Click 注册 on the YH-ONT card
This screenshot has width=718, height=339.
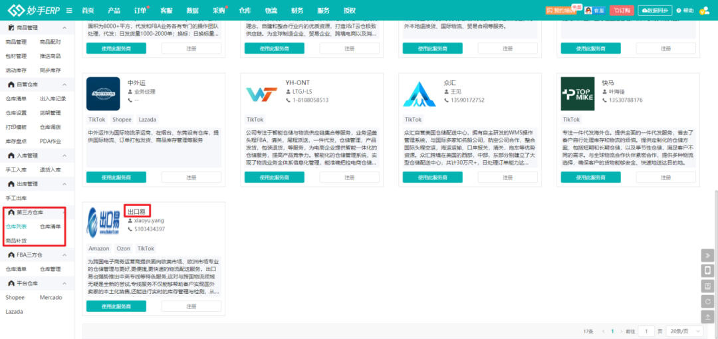[350, 177]
